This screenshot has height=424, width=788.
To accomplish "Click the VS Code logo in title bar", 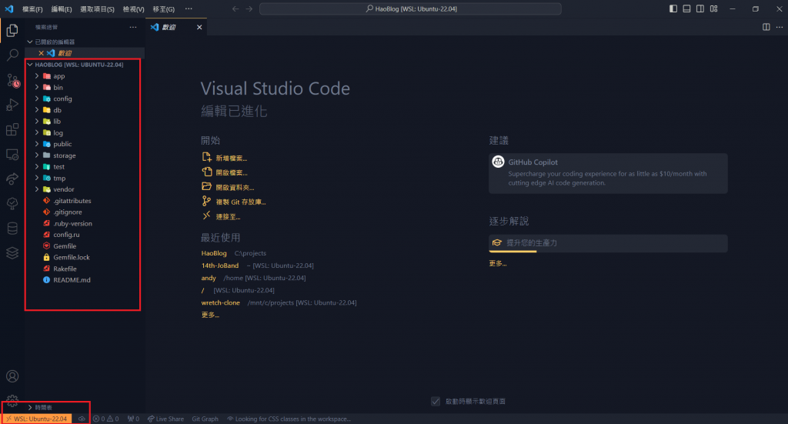I will tap(9, 9).
